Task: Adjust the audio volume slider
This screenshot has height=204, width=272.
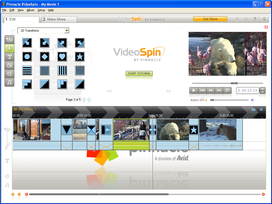Action: 230,100
